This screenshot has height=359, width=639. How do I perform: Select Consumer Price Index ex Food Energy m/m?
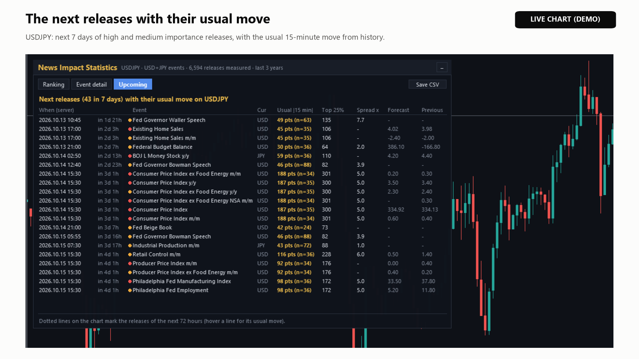pos(187,174)
